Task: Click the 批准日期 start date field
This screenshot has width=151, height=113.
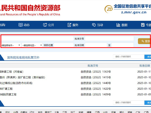Action: coord(96,45)
